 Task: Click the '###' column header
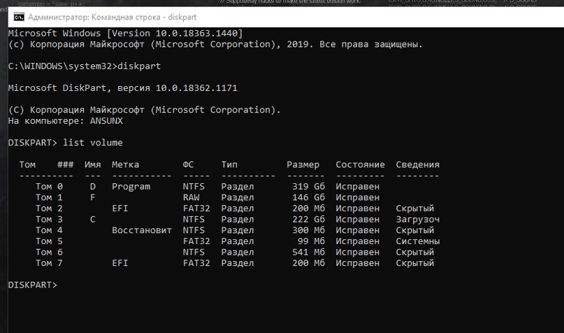pyautogui.click(x=66, y=164)
